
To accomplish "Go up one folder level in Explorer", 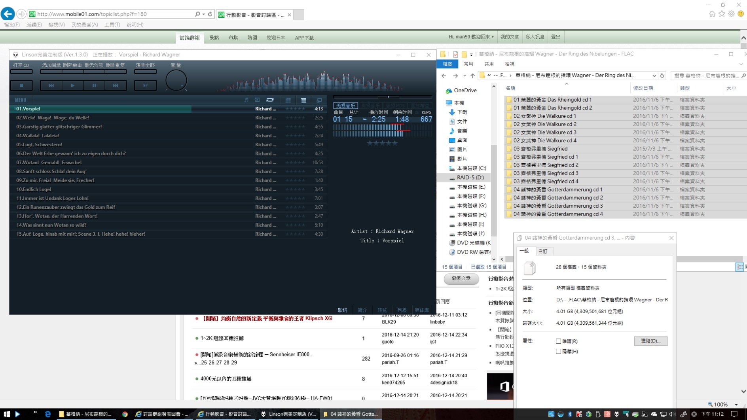I will point(473,76).
